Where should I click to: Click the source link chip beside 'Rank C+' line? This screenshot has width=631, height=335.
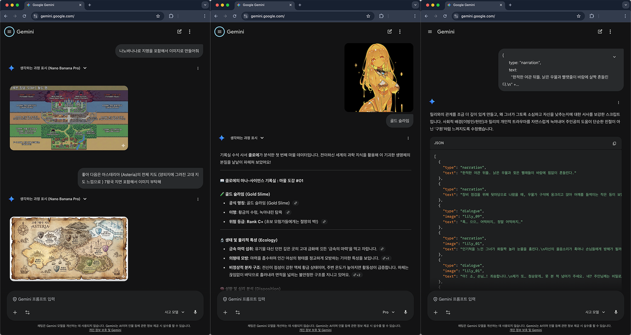click(324, 221)
